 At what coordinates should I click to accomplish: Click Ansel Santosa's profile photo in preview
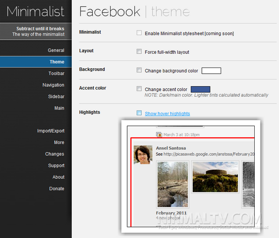coord(143,155)
